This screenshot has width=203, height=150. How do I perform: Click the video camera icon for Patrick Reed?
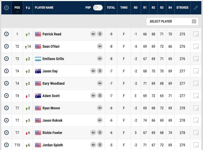point(93,34)
